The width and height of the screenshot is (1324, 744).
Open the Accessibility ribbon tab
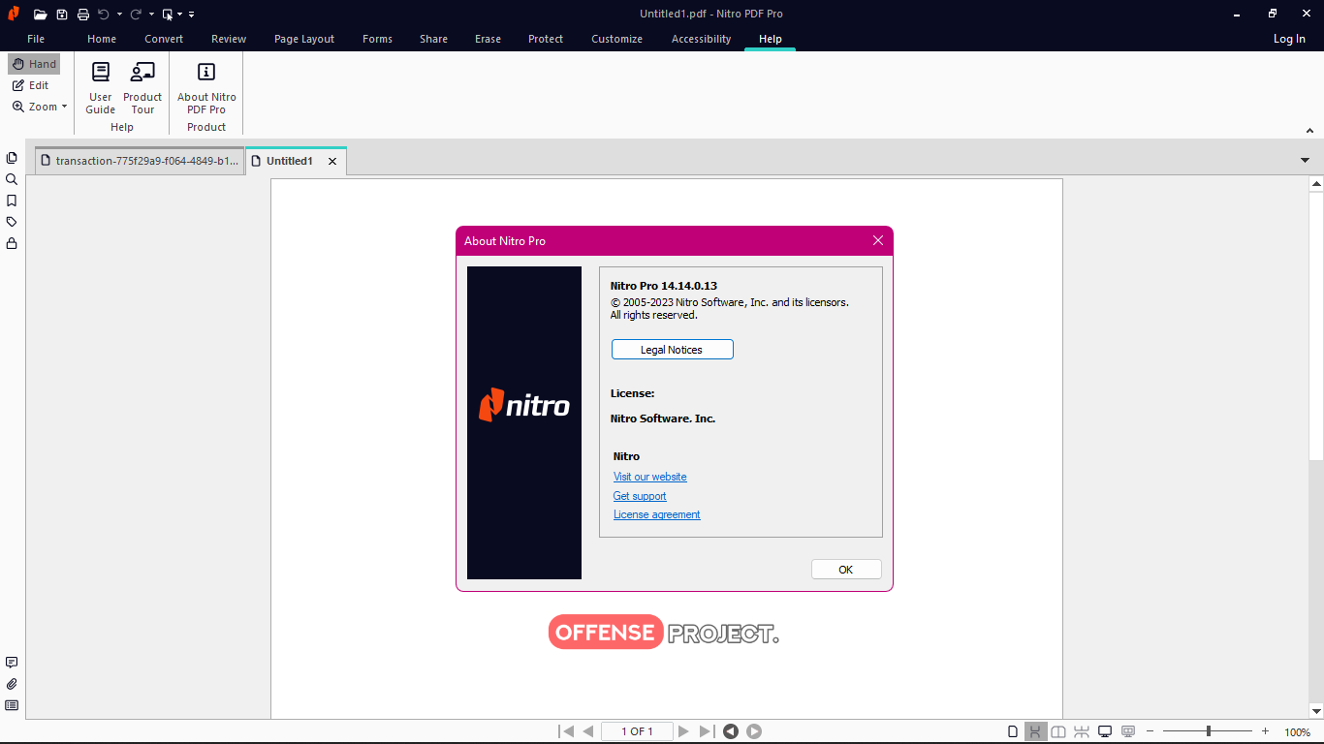(x=701, y=39)
